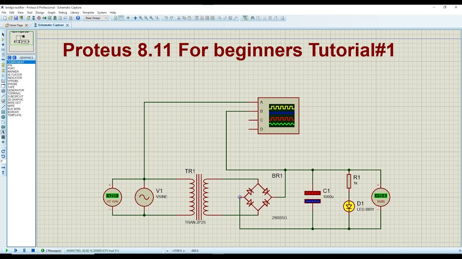
Task: Click the Y-Mirror flip vertical icon
Action: (x=3, y=173)
